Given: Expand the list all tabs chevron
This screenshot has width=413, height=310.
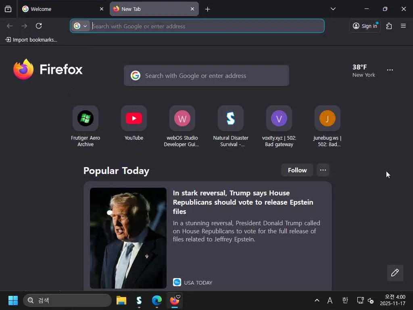Looking at the screenshot, I should (333, 9).
